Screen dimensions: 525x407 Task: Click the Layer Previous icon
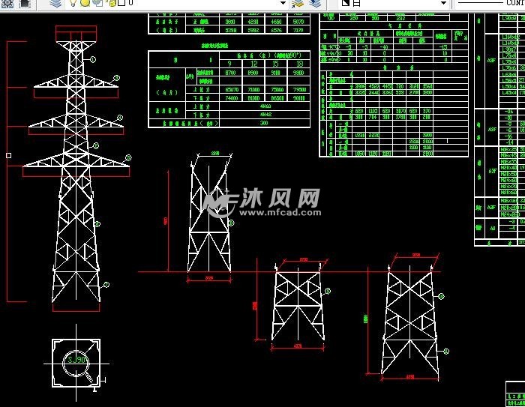pos(315,3)
